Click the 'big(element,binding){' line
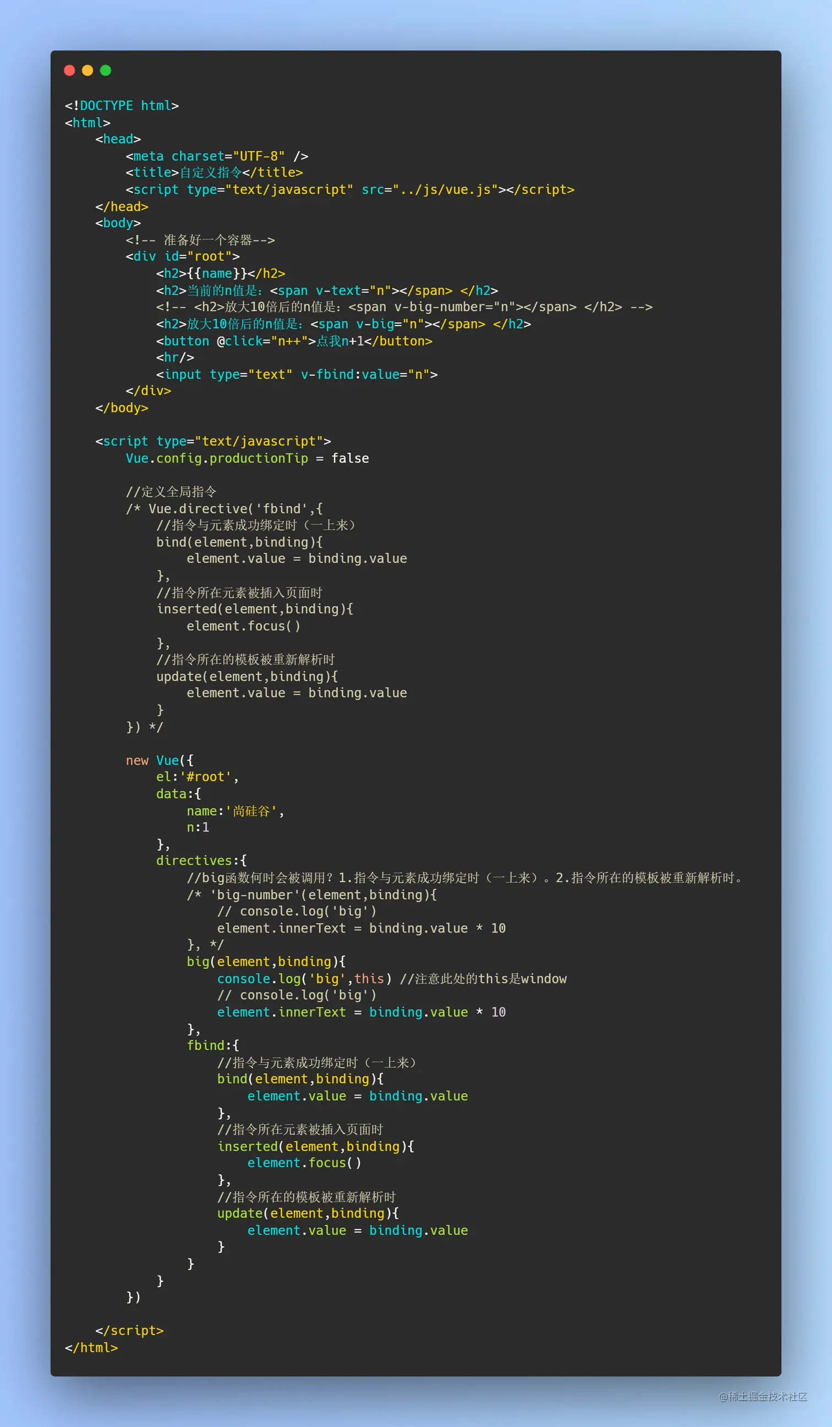This screenshot has height=1427, width=832. click(x=266, y=962)
